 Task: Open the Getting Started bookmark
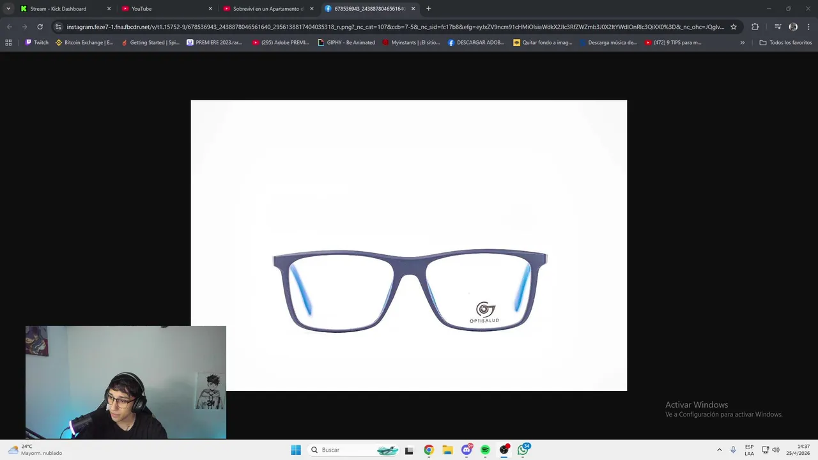[x=151, y=43]
